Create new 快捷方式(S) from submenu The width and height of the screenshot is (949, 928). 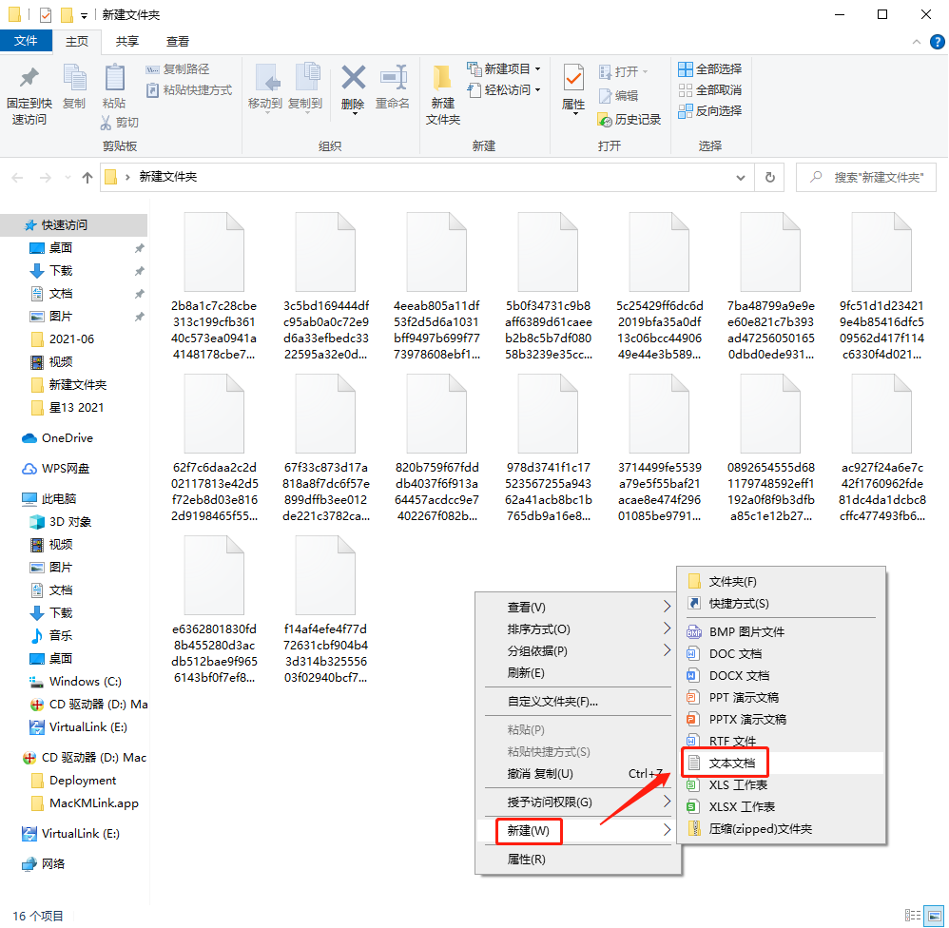782,604
